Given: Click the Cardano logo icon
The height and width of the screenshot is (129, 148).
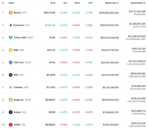Looking at the screenshot, I should click(x=11, y=87).
